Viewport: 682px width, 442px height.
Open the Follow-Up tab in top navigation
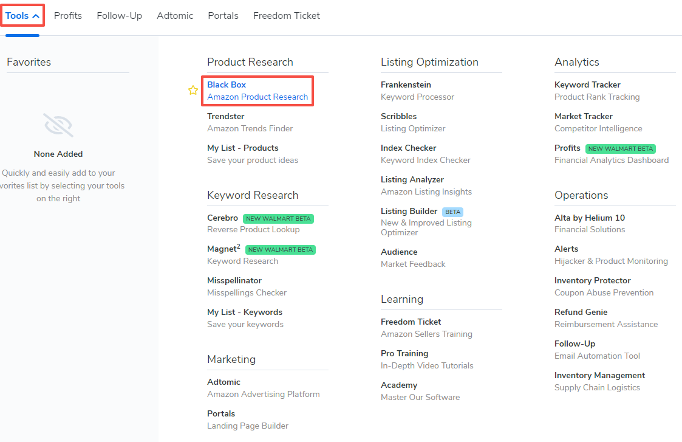coord(119,16)
